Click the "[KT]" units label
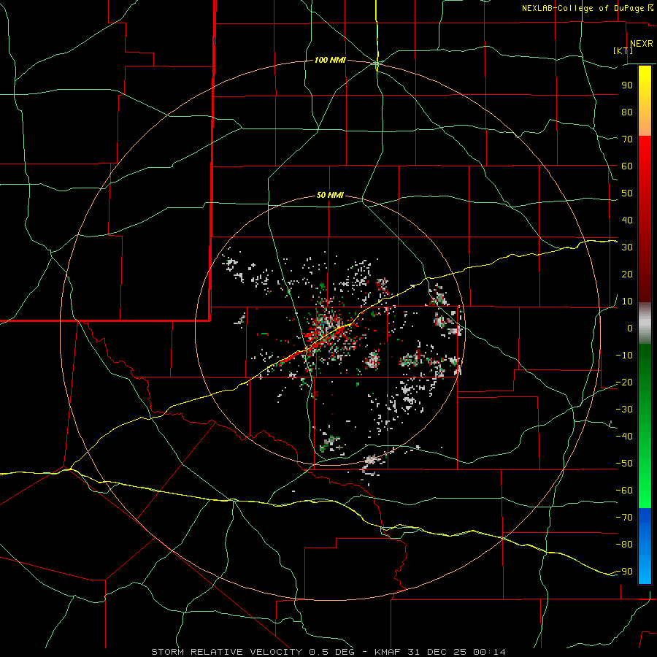This screenshot has height=657, width=657. click(x=623, y=50)
